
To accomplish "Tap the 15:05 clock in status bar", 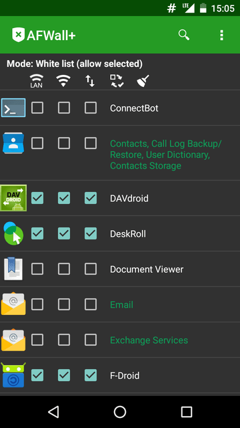I will click(223, 9).
